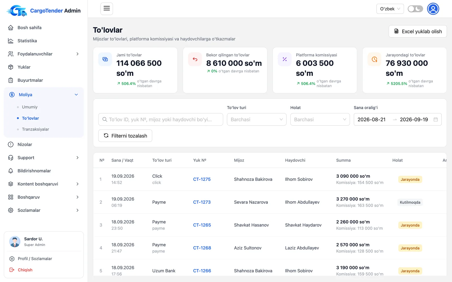Click Filterni tozalash button
This screenshot has width=452, height=282.
click(125, 136)
